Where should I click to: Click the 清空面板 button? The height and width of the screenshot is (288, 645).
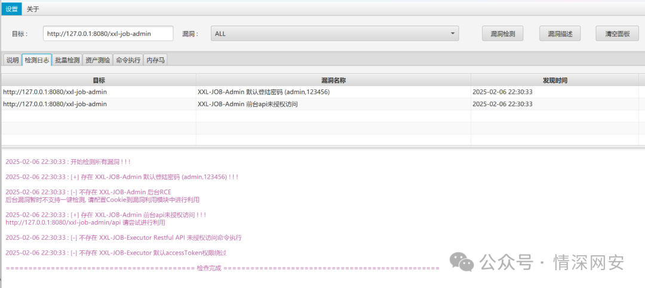(618, 33)
